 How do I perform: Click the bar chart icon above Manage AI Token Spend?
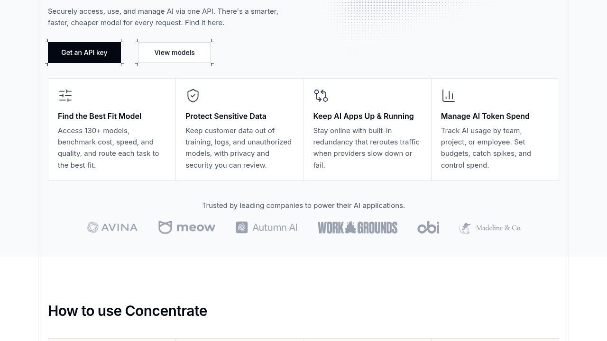(448, 96)
